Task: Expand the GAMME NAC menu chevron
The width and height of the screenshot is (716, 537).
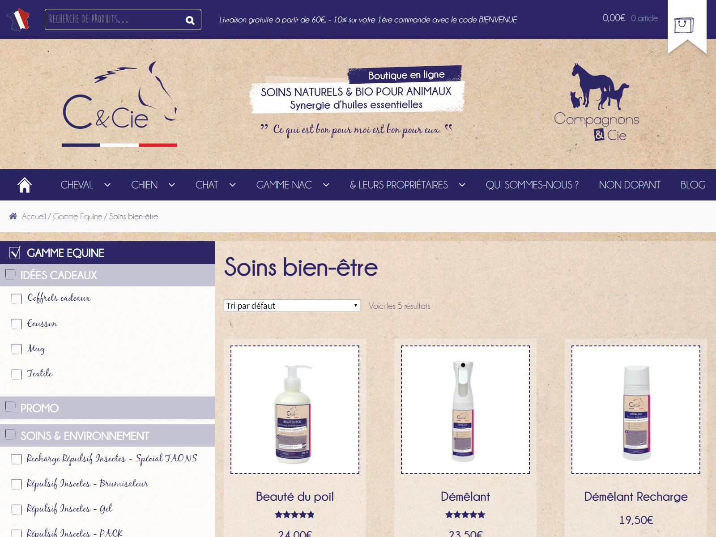Action: point(326,185)
